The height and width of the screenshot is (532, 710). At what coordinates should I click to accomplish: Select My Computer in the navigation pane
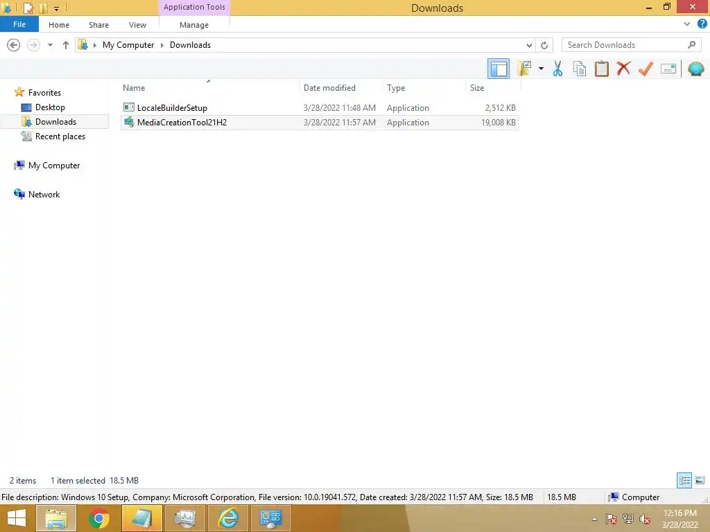[x=54, y=166]
